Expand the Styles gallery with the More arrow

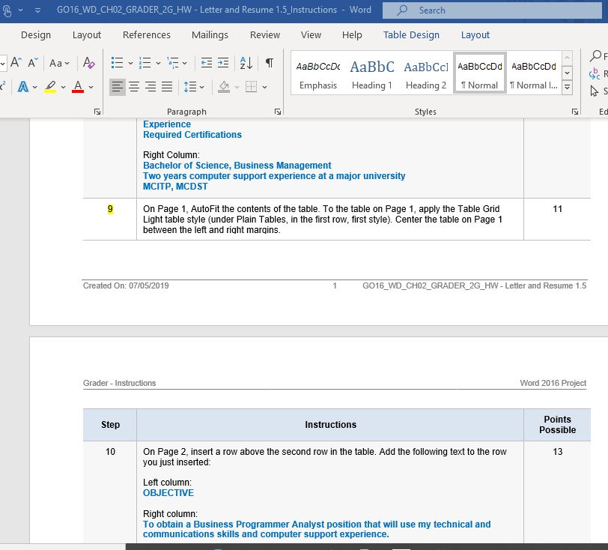(568, 86)
